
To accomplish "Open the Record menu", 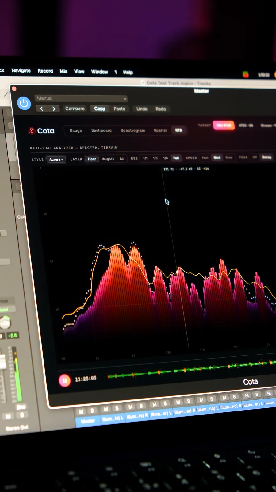I will coord(45,71).
